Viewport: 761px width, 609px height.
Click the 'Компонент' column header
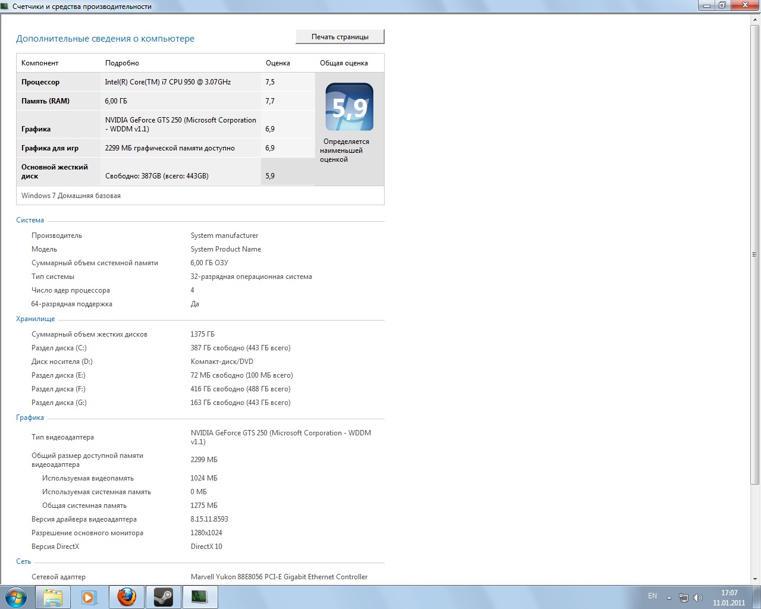40,63
